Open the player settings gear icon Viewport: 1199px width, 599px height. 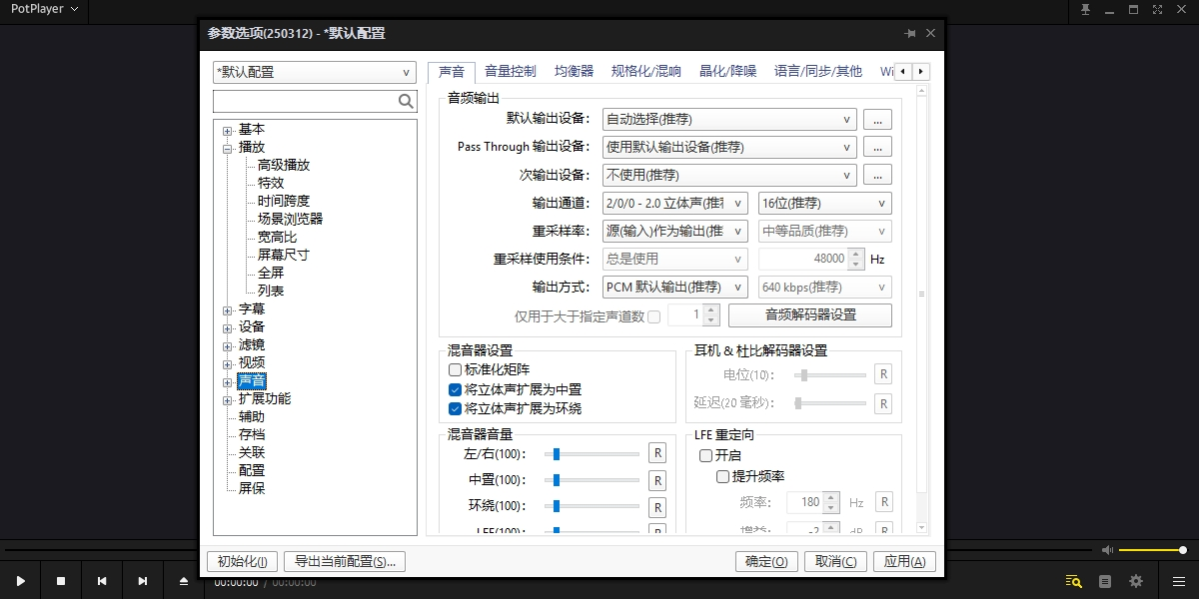(1136, 581)
